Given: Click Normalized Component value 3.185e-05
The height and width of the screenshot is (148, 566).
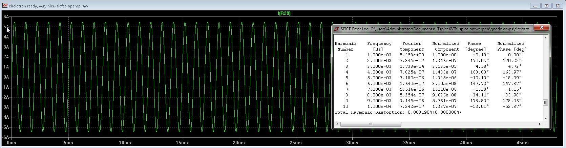Looking at the screenshot, I should click(444, 66).
